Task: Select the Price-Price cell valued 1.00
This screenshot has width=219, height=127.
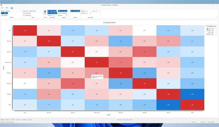Action: pyautogui.click(x=25, y=30)
